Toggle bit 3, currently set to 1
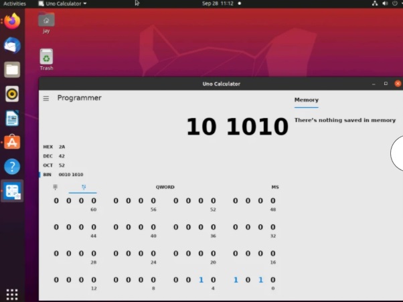The width and height of the screenshot is (403, 302). pyautogui.click(x=236, y=280)
